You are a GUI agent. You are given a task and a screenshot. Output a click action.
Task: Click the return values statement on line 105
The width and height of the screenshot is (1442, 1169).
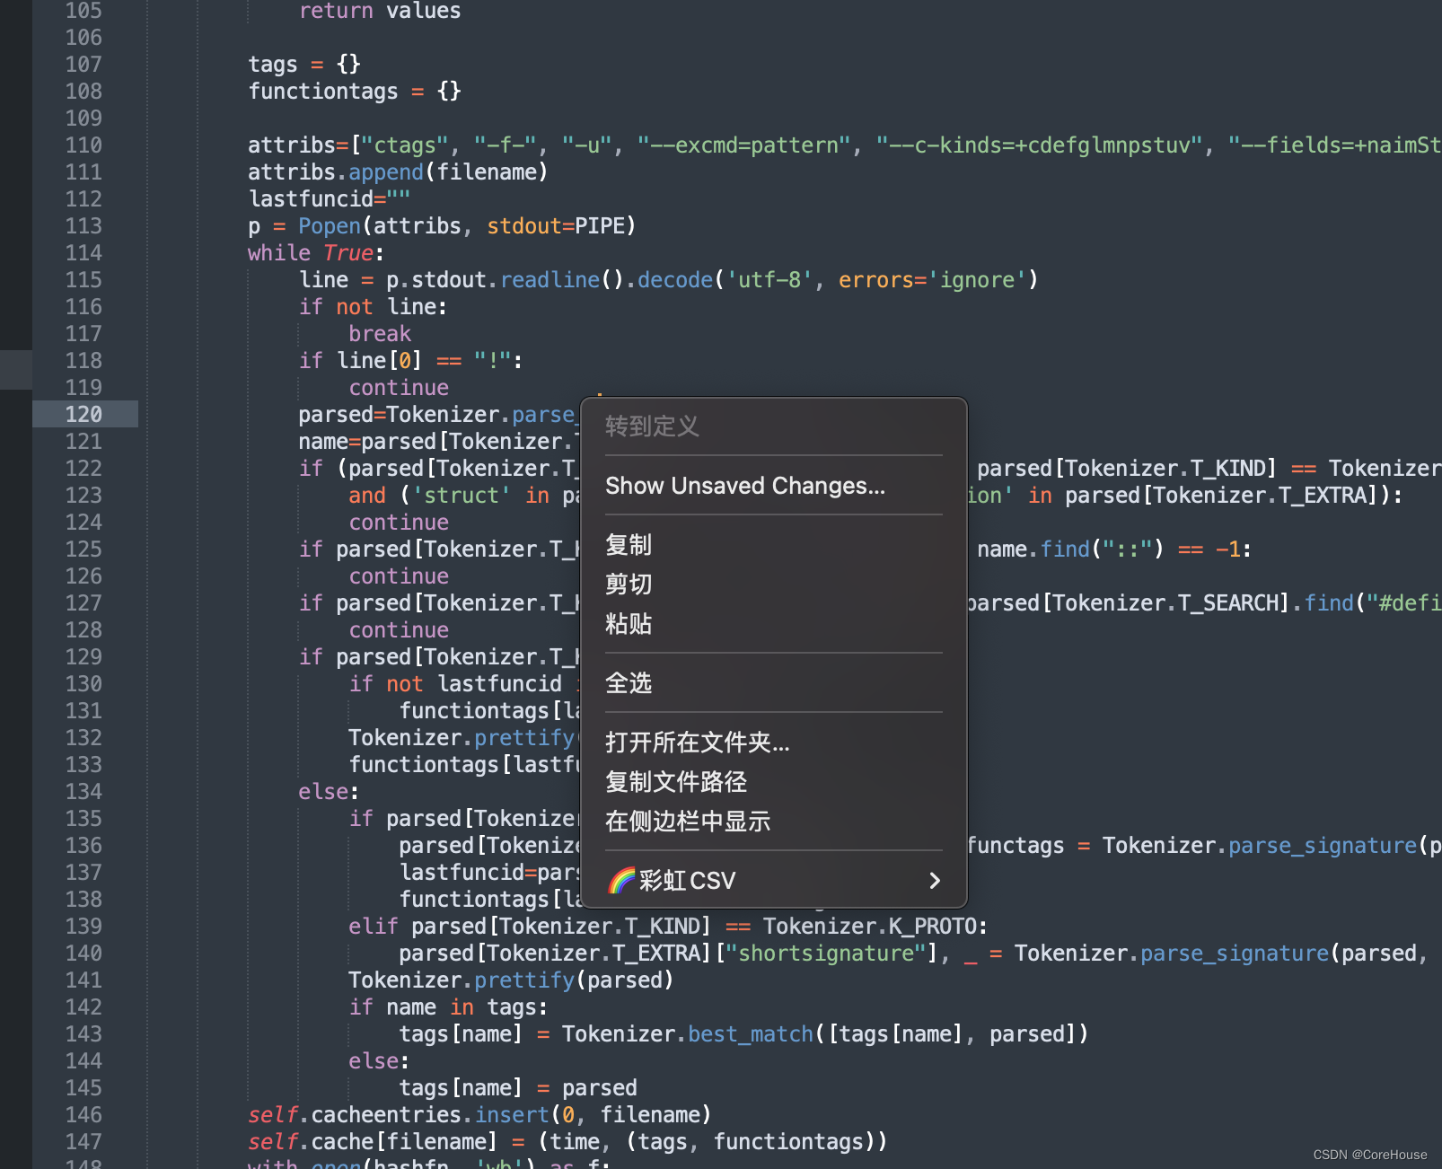tap(382, 11)
